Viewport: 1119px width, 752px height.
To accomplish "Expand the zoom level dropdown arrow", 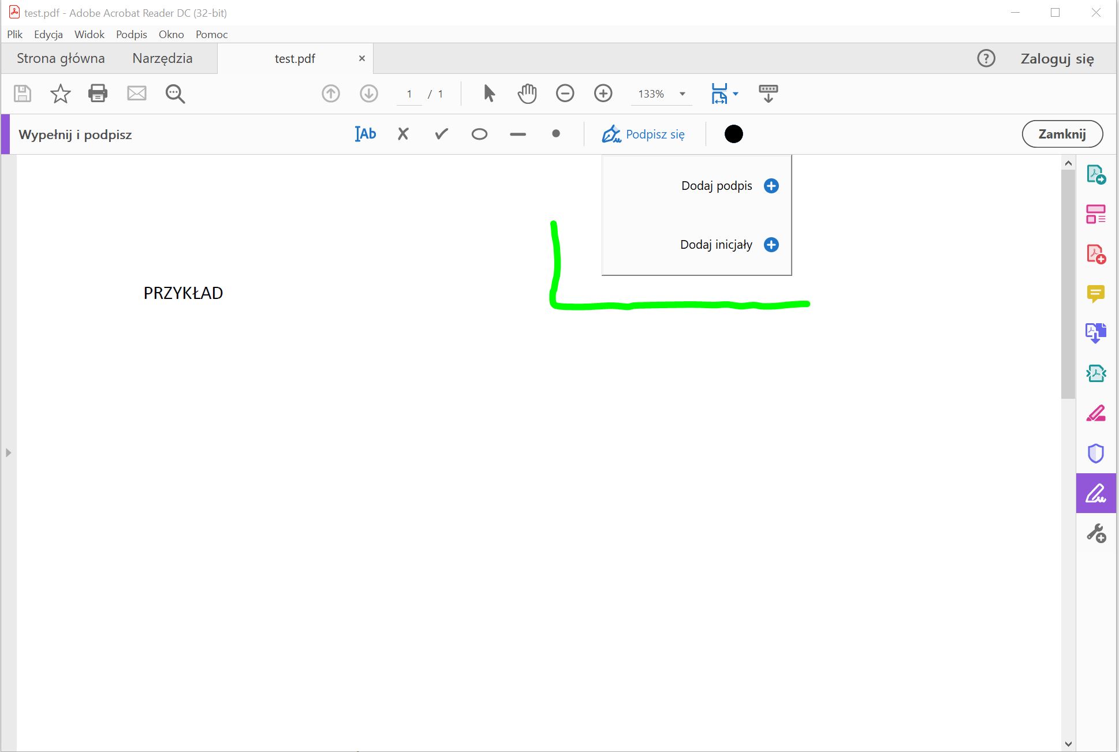I will tap(682, 93).
